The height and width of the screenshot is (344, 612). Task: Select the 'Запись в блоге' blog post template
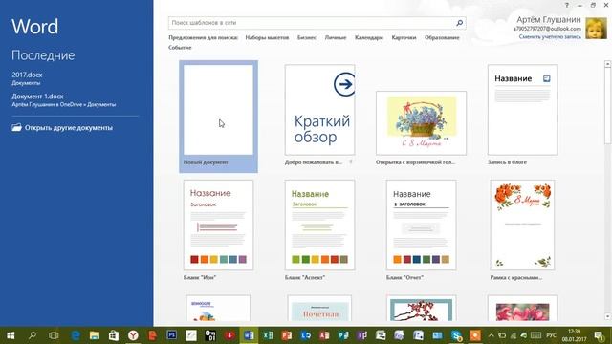523,110
